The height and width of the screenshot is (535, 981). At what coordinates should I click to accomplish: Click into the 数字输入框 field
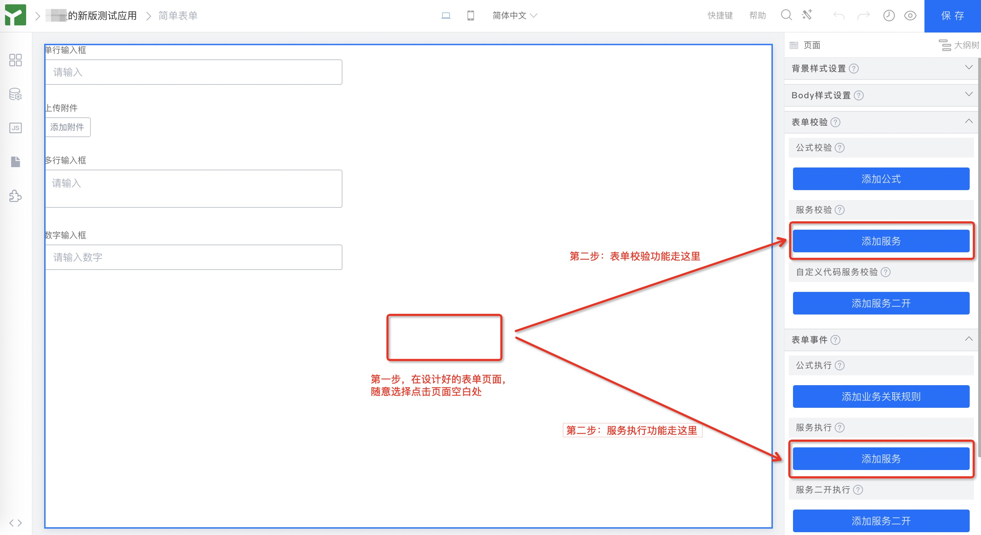193,257
